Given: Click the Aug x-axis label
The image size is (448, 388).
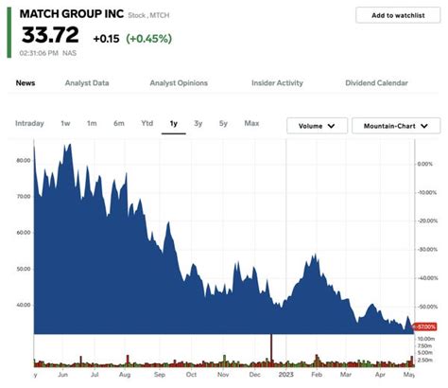Looking at the screenshot, I should click(125, 375).
